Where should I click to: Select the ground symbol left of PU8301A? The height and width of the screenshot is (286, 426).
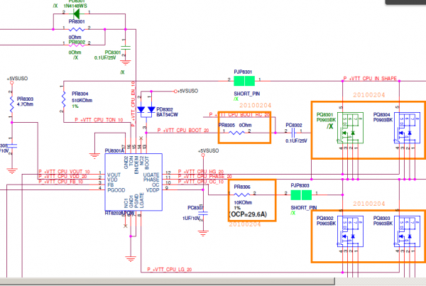(94, 156)
